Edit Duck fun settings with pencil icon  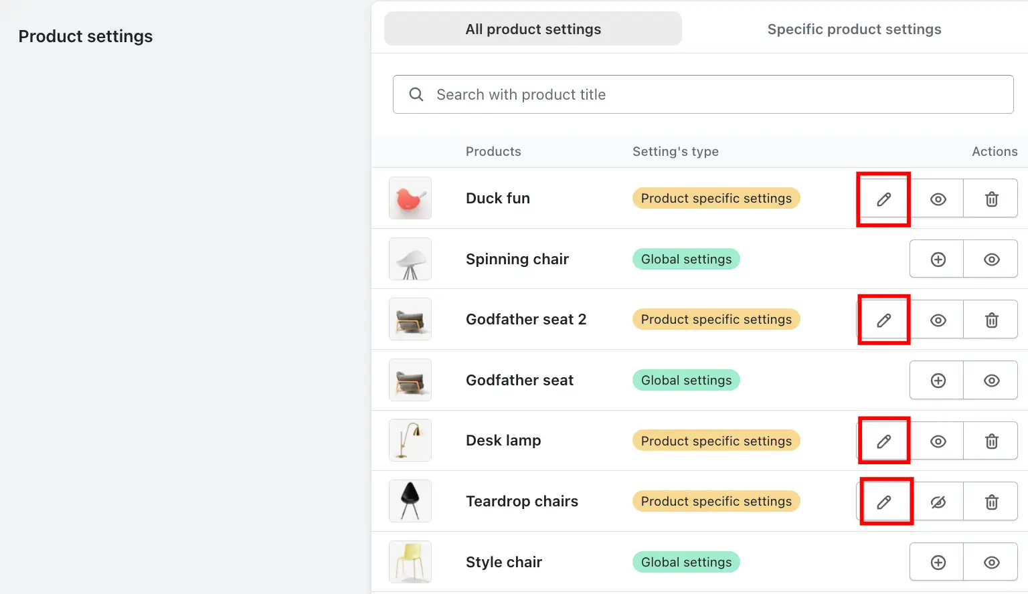tap(883, 199)
